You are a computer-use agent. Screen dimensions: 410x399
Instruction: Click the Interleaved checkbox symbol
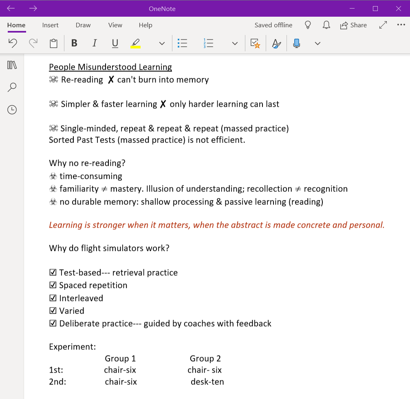click(53, 298)
